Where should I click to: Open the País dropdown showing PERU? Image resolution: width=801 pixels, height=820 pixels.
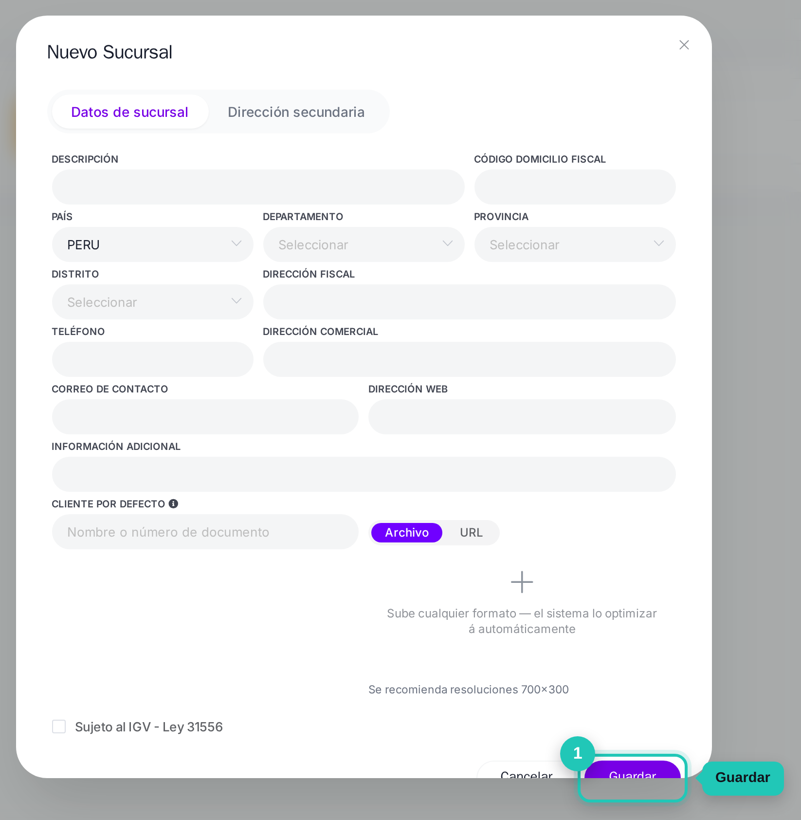point(152,244)
